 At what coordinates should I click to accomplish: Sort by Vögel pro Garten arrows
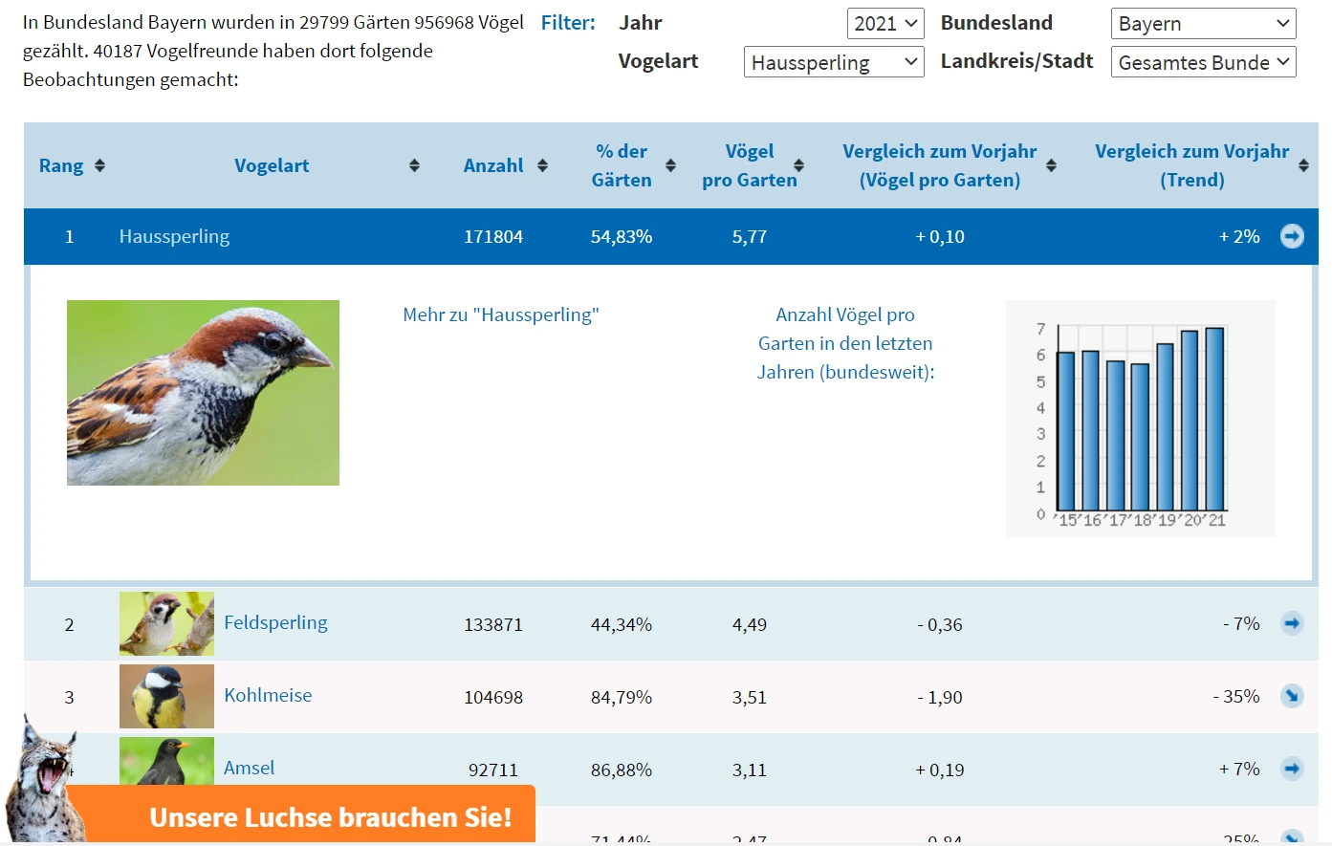798,165
